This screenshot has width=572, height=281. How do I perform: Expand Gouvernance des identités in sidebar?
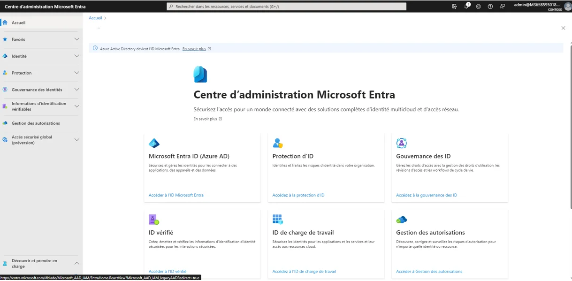[x=76, y=90]
